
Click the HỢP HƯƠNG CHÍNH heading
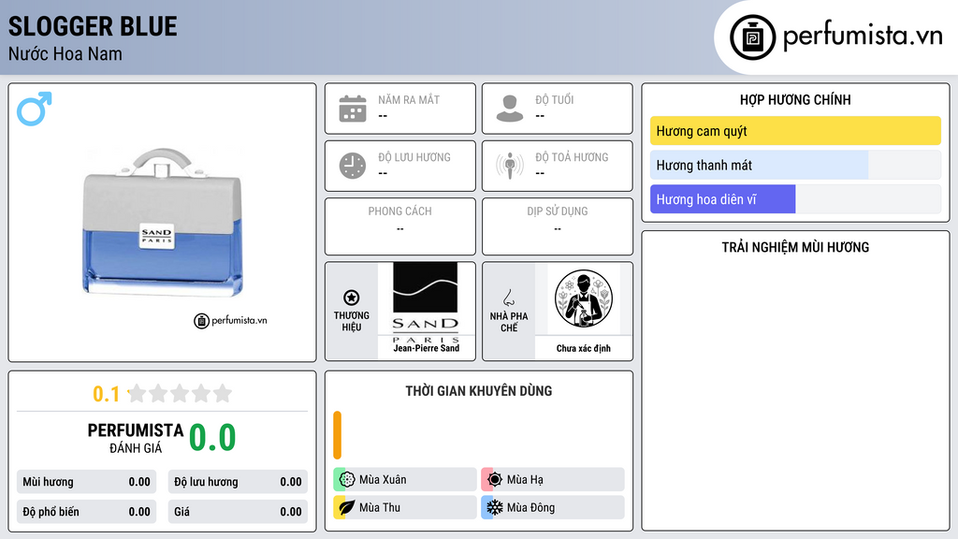coord(795,99)
